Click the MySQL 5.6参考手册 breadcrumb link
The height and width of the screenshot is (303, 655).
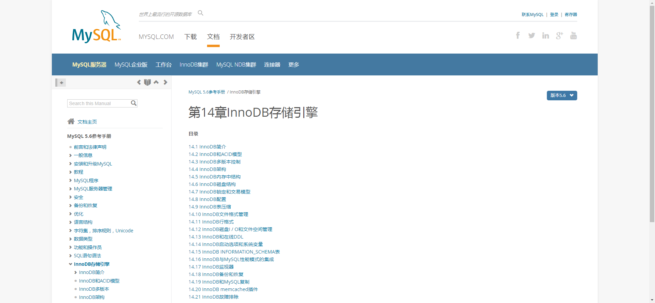tap(207, 92)
